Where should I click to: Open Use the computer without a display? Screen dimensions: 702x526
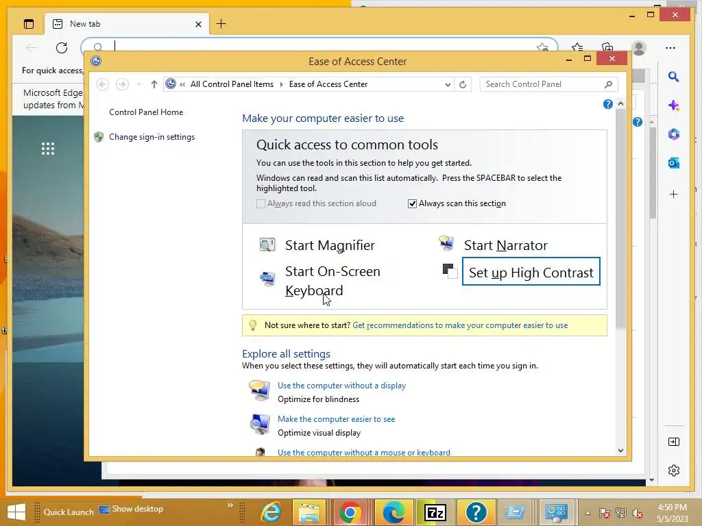341,386
